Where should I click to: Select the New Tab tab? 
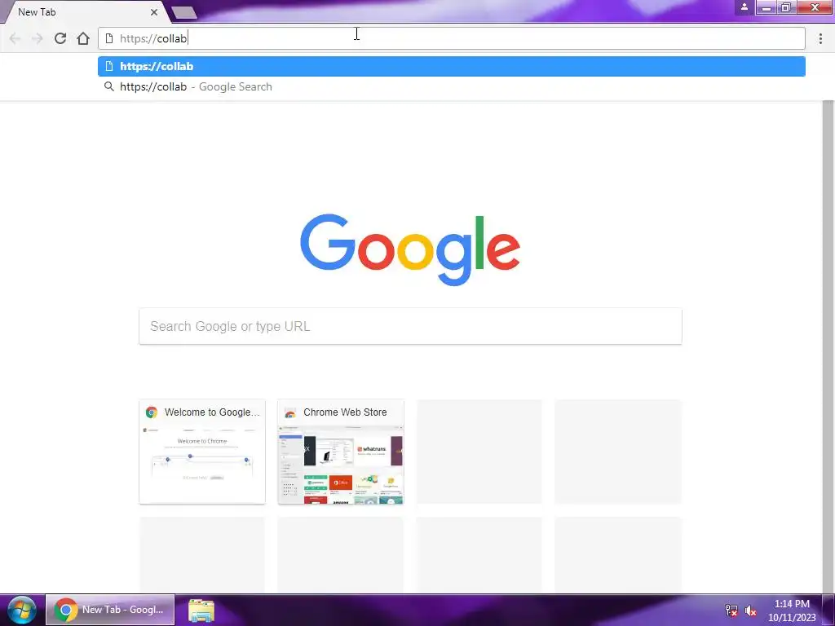pos(85,11)
